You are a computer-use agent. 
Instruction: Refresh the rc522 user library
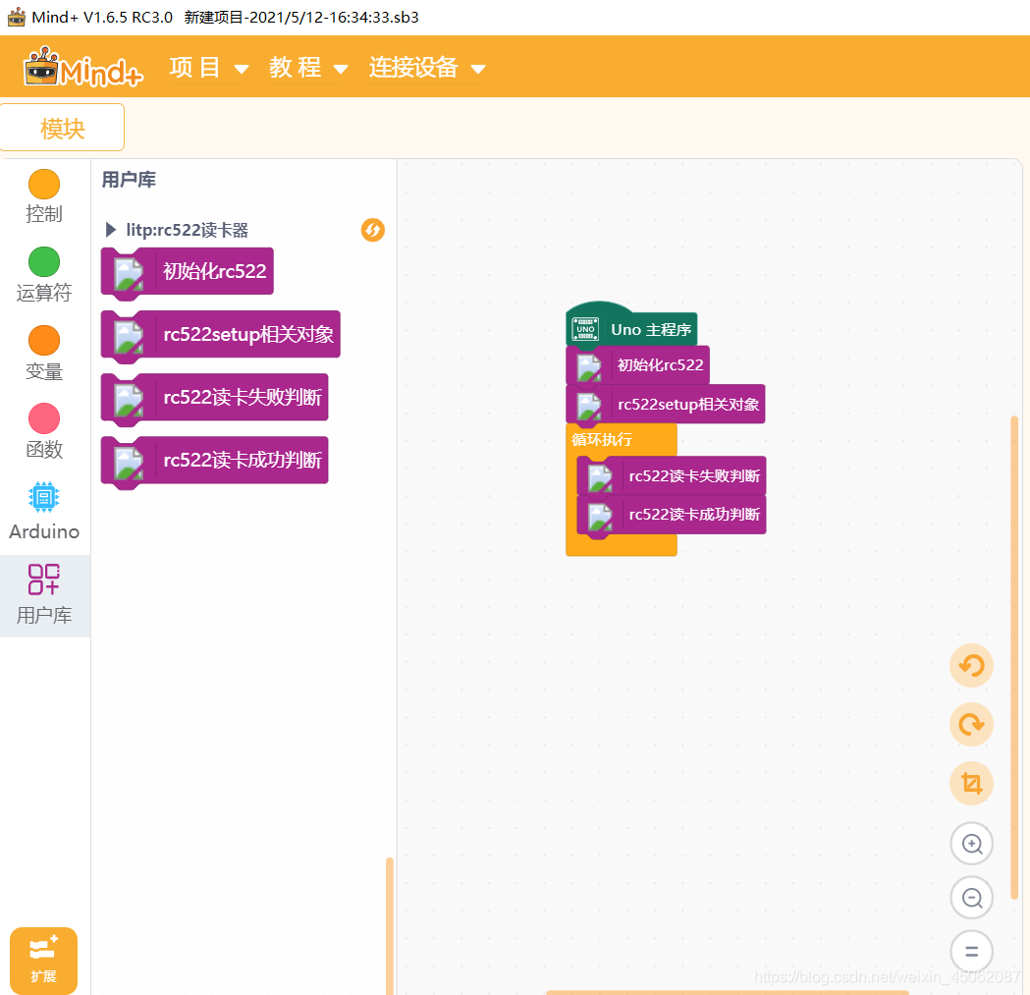(x=372, y=230)
